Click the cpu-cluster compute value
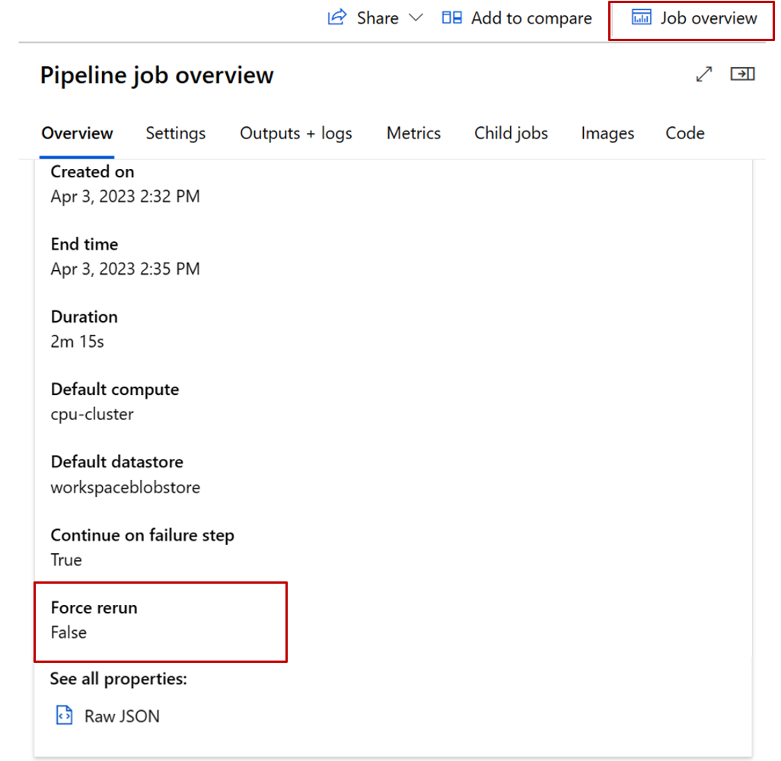The height and width of the screenshot is (761, 781). 92,415
